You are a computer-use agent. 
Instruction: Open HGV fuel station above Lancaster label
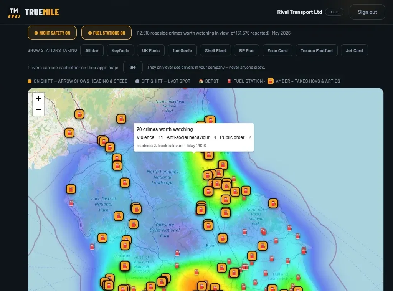tap(125, 245)
